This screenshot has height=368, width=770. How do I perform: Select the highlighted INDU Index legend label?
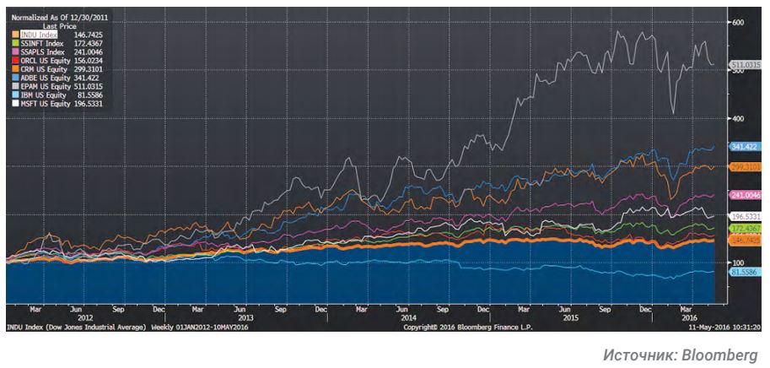click(x=39, y=34)
